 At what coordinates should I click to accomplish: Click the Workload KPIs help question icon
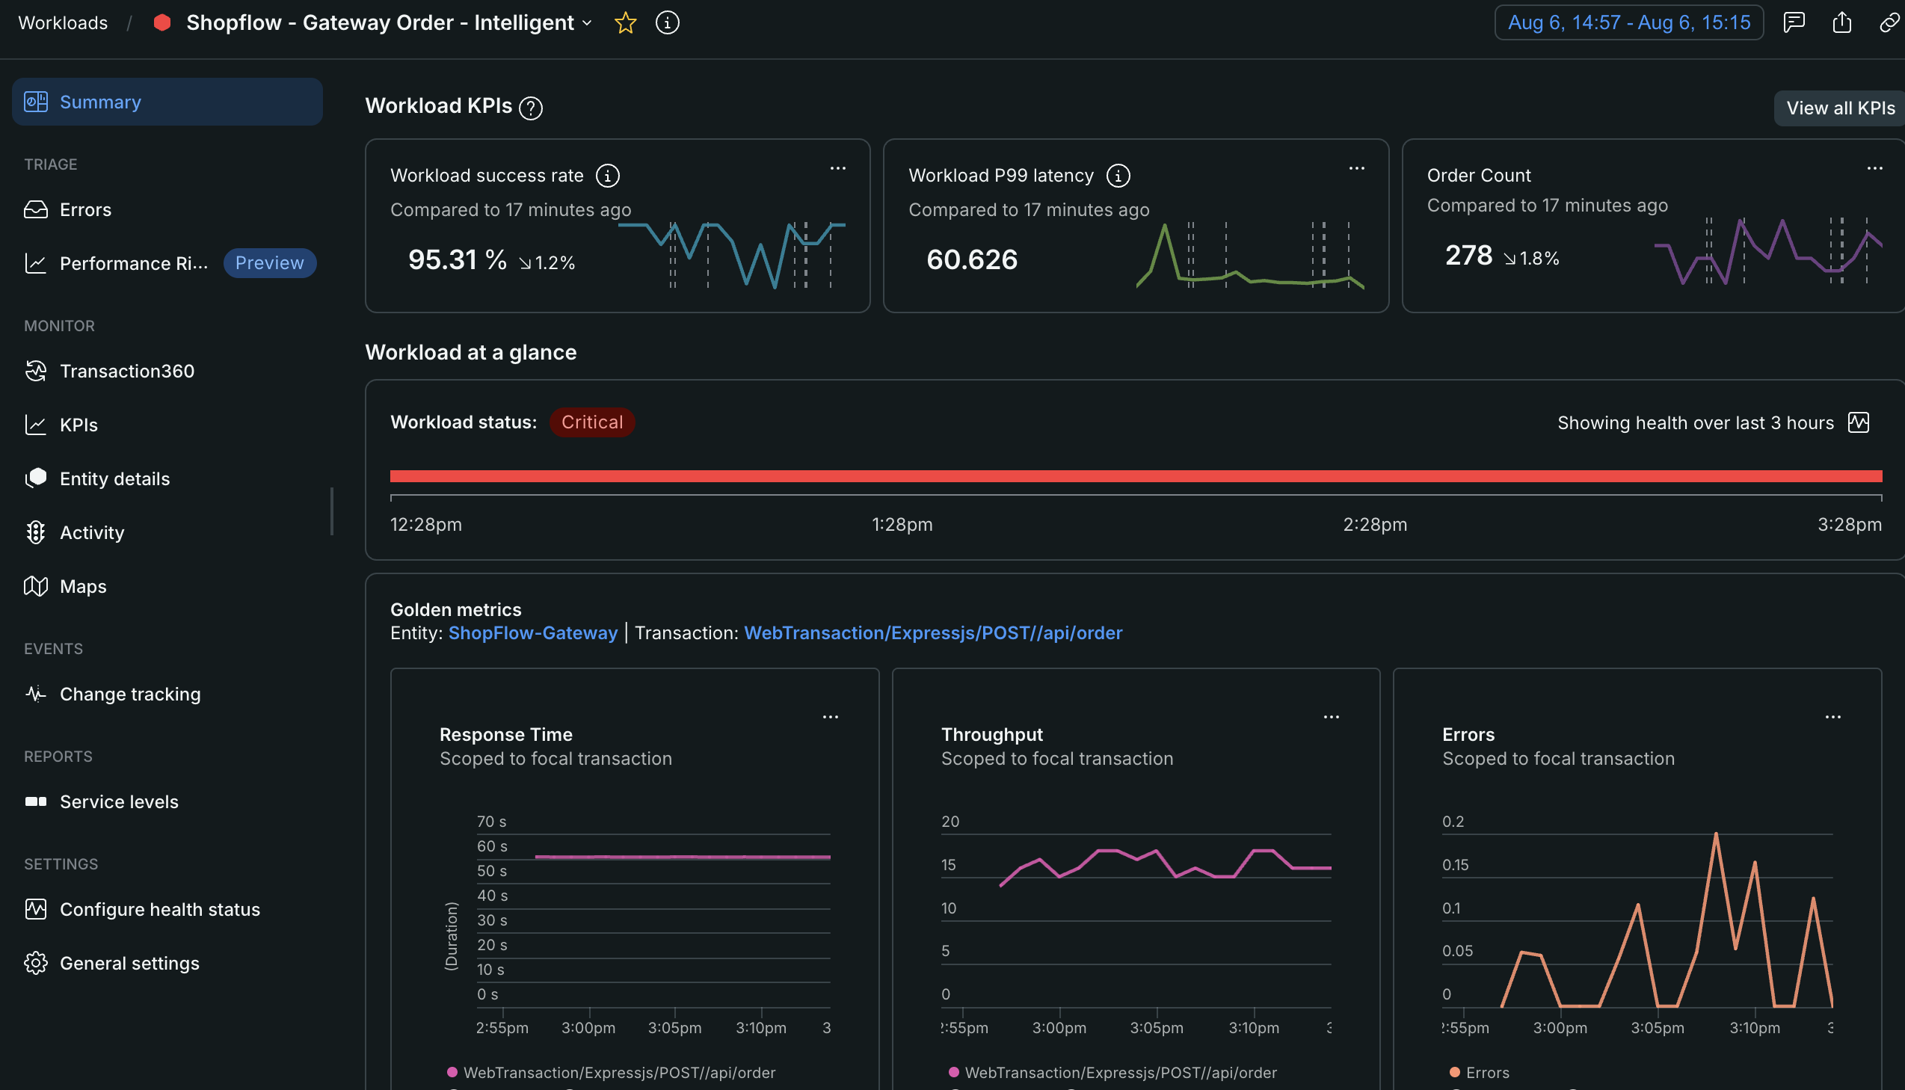pyautogui.click(x=531, y=108)
